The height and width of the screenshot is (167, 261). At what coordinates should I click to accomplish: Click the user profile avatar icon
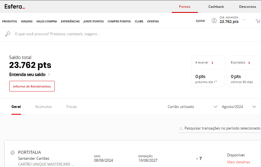pos(214,20)
